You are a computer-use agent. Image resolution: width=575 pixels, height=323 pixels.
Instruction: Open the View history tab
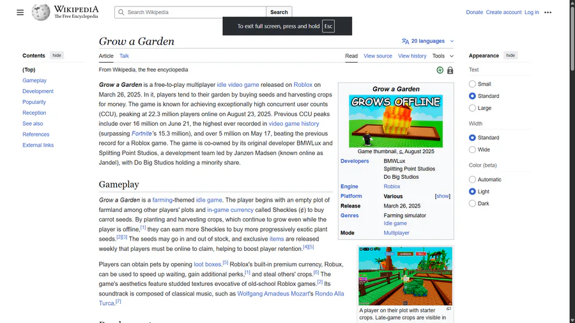point(412,56)
